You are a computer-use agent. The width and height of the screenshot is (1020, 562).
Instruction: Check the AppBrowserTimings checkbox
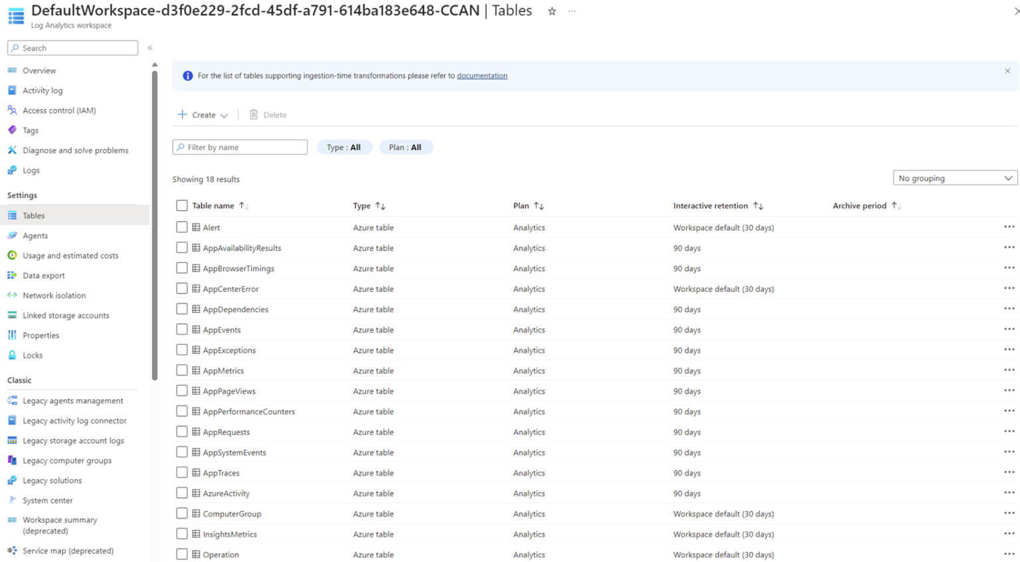click(x=182, y=268)
